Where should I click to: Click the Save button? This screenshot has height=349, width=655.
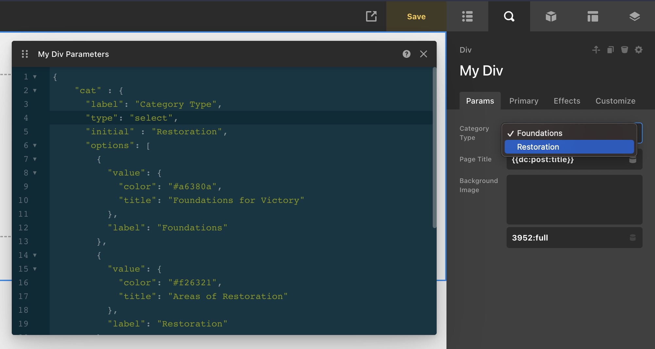click(416, 16)
